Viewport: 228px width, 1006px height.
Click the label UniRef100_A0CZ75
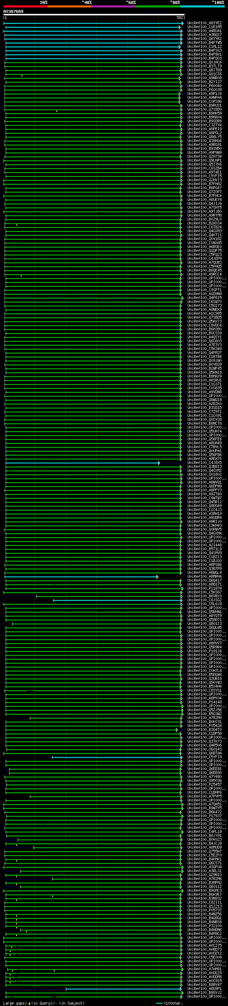tap(204, 945)
